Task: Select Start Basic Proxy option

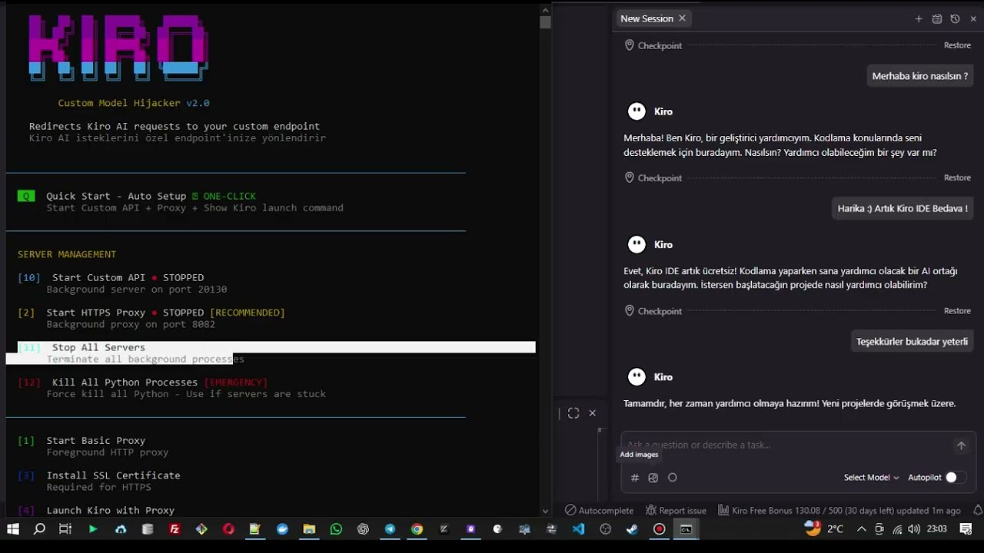Action: coord(93,446)
